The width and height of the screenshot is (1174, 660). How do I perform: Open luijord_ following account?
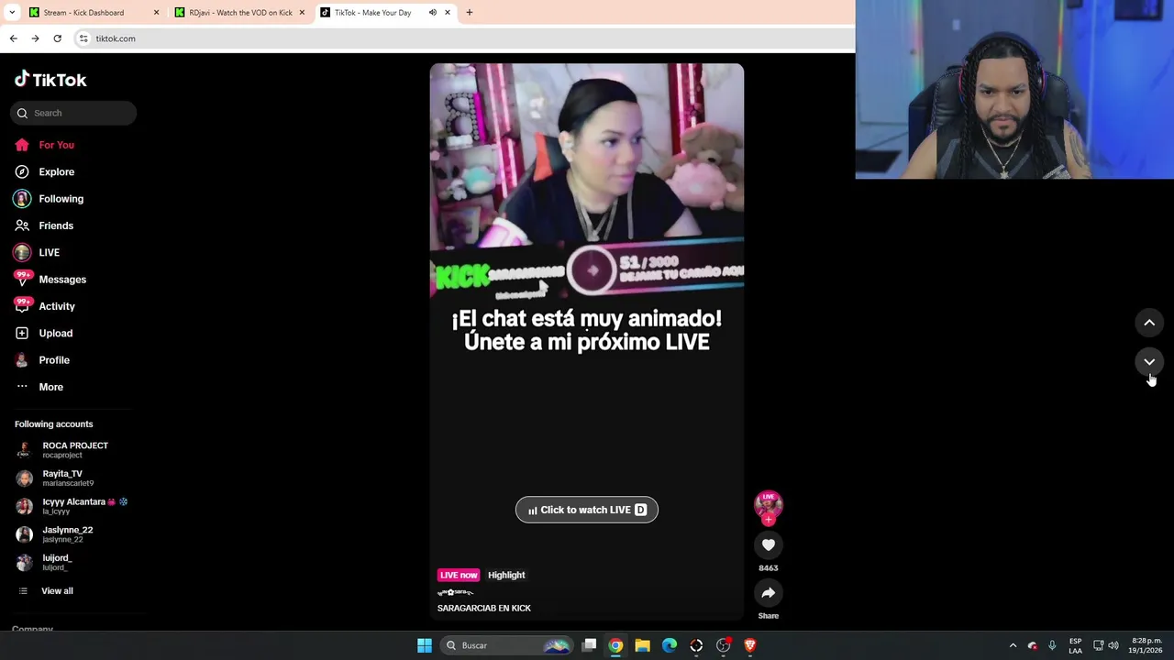(x=44, y=562)
